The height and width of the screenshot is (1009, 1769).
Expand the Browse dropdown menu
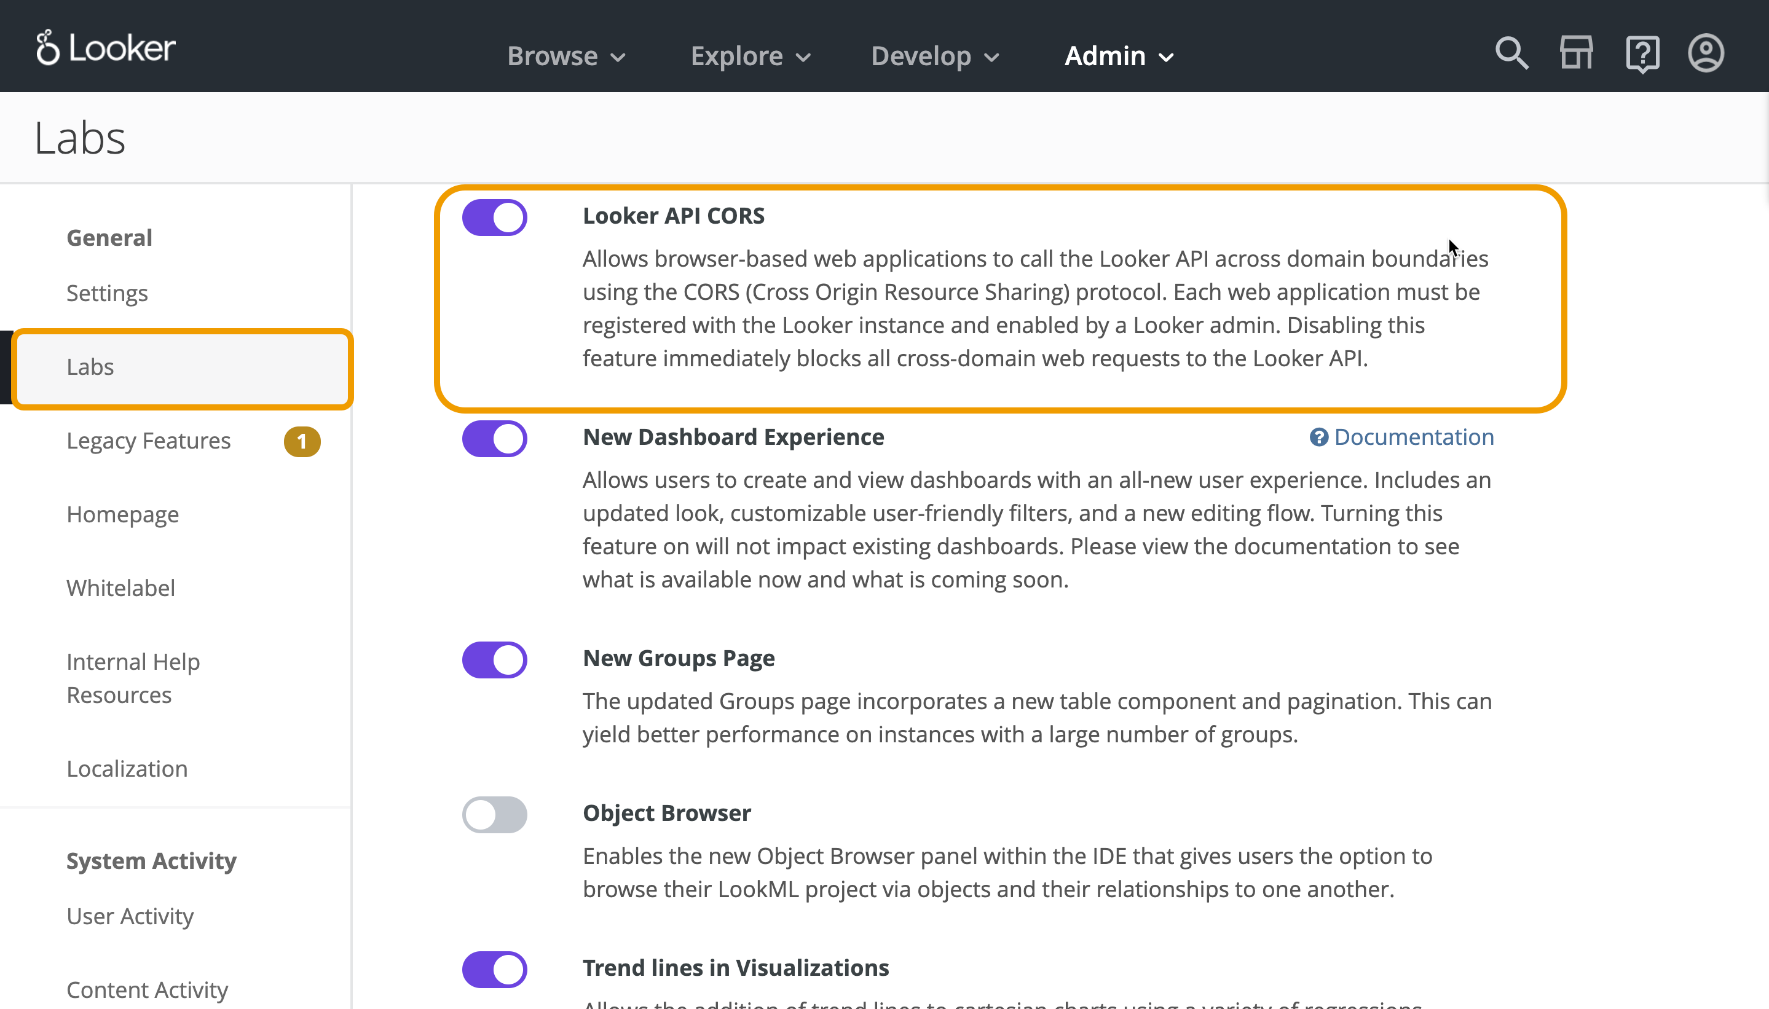click(566, 56)
